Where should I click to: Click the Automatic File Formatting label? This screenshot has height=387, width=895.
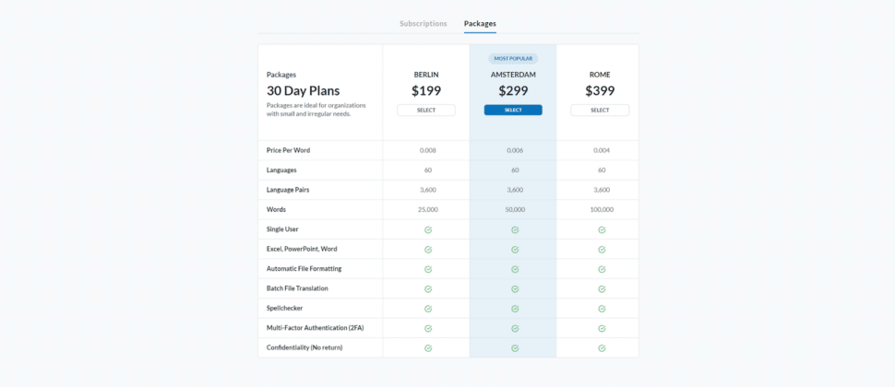tap(304, 268)
